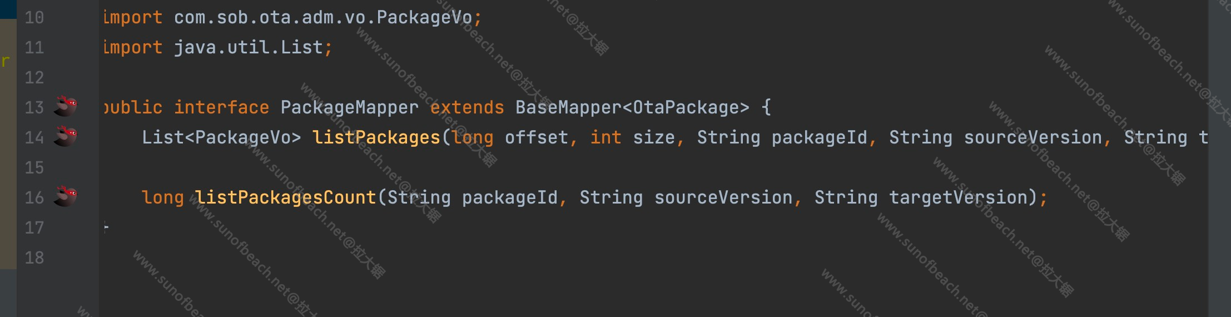The width and height of the screenshot is (1231, 317).
Task: Click the OtaPackage generic type
Action: [x=686, y=107]
